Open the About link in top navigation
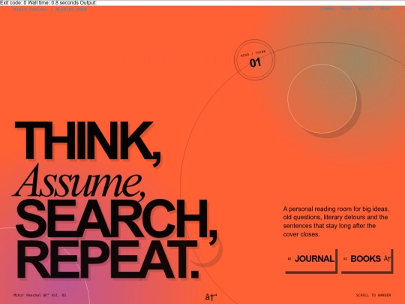This screenshot has width=405, height=304. tap(385, 9)
